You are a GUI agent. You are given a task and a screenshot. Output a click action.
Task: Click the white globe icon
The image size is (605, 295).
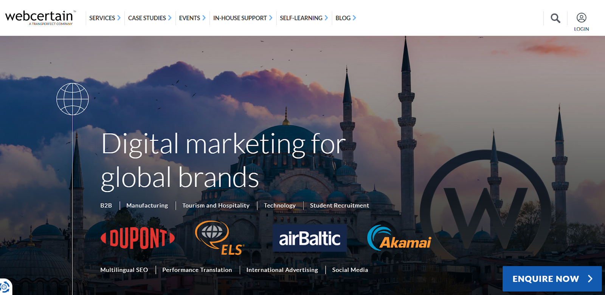tap(73, 99)
